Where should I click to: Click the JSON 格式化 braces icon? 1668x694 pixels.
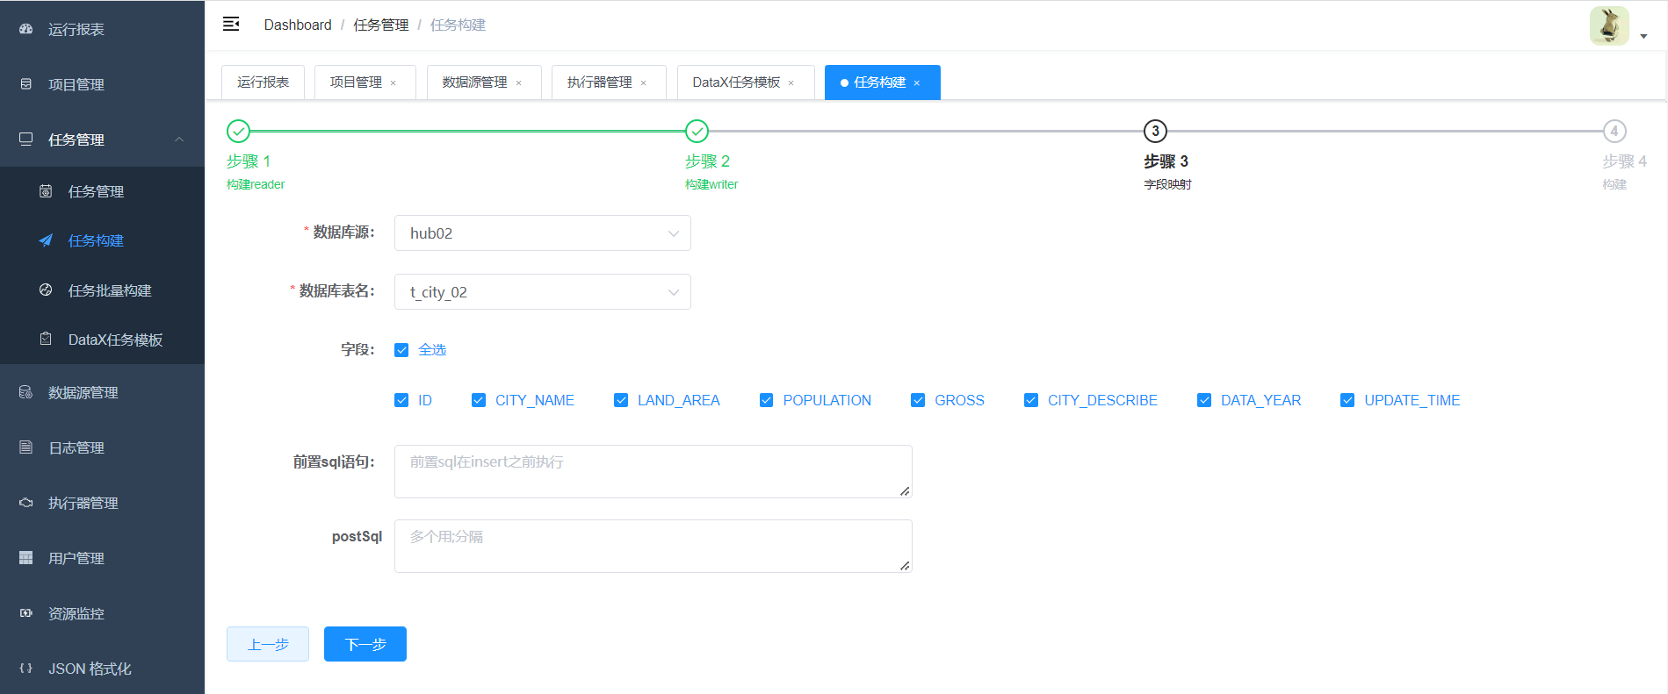[26, 669]
